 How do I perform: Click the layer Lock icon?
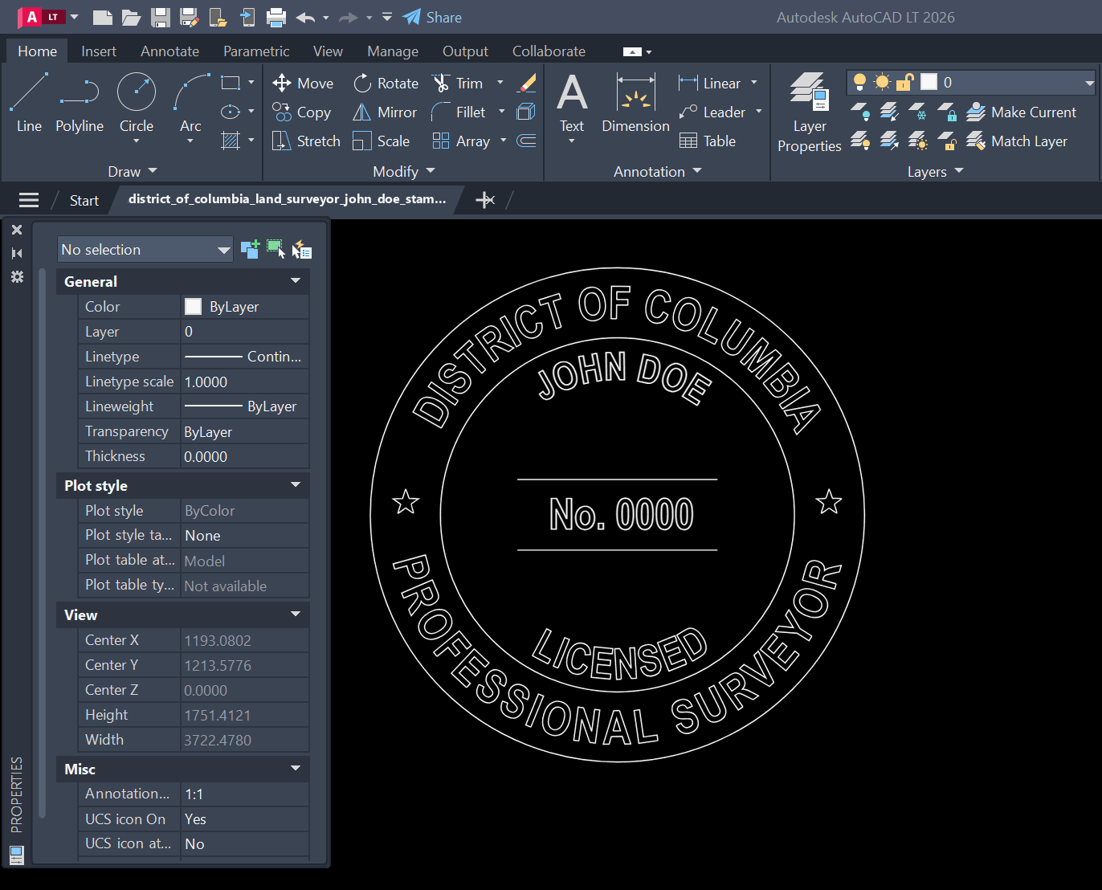point(947,112)
